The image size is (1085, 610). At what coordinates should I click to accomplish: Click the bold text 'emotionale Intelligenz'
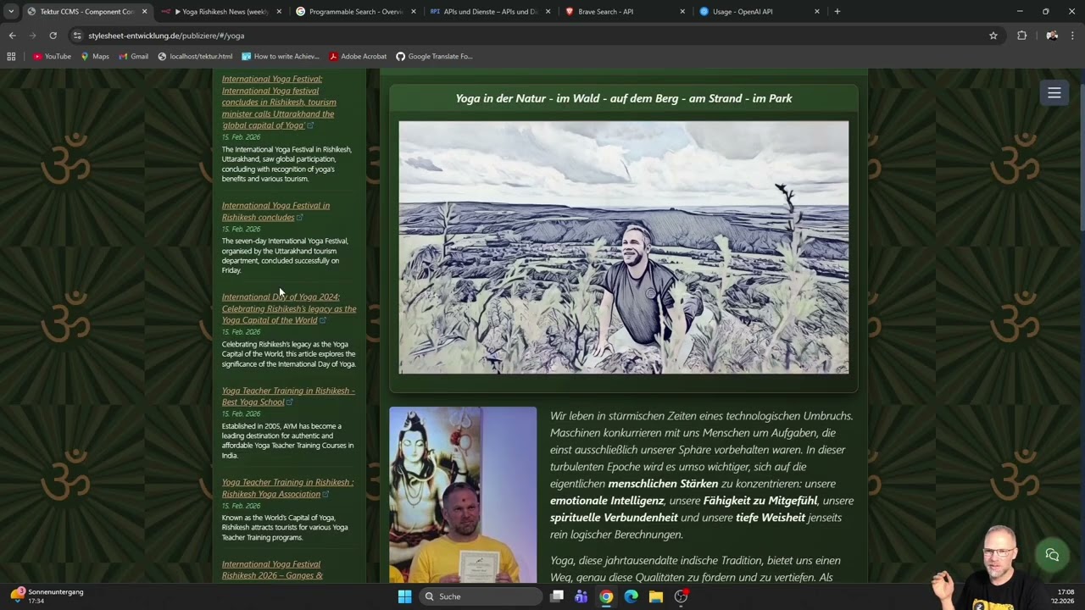pyautogui.click(x=607, y=501)
